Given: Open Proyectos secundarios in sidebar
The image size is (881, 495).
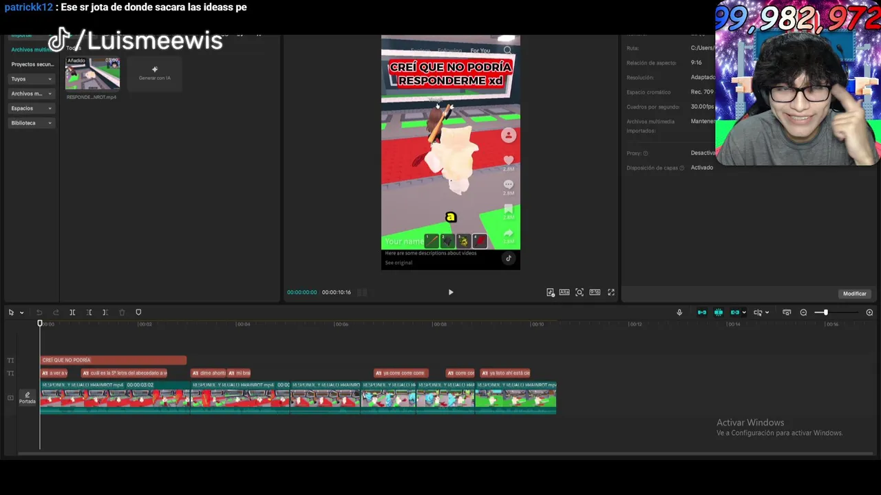Looking at the screenshot, I should click(x=32, y=64).
